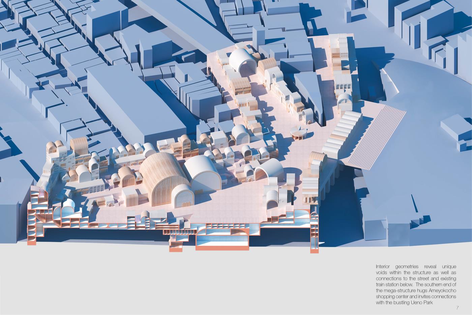This screenshot has width=472, height=315.
Task: Click the caption paragraph starting 'Interior geometries reveal'
Action: tap(416, 285)
